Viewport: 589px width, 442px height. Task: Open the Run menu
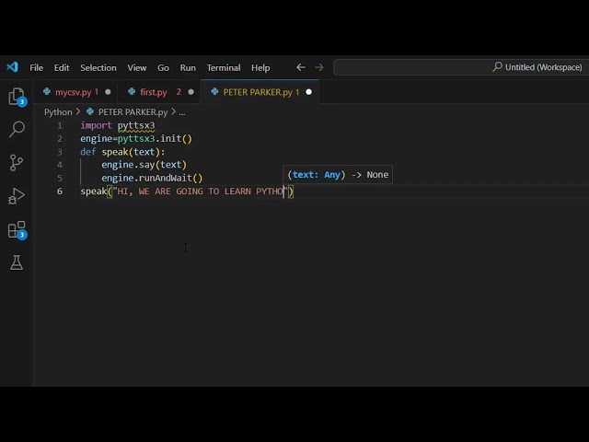pyautogui.click(x=188, y=67)
